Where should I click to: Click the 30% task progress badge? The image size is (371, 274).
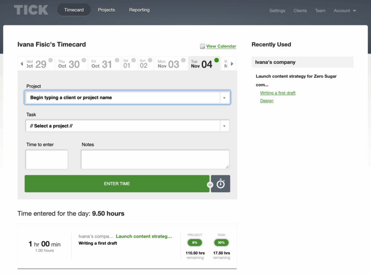point(221,242)
